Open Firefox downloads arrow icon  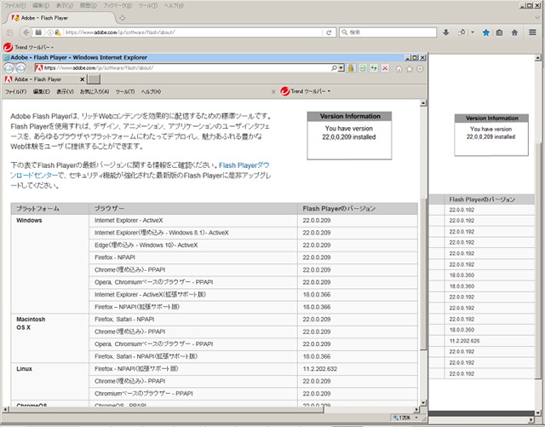coord(446,32)
